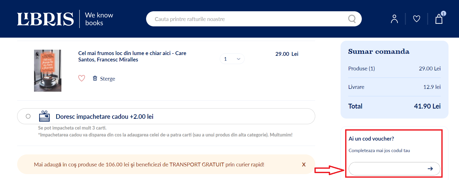Viewport: 459px width, 180px height.
Task: Click the book cover thumbnail
Action: click(x=48, y=71)
